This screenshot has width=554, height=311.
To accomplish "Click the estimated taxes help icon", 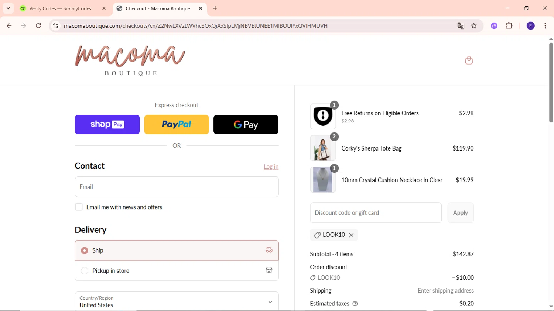I will (355, 304).
